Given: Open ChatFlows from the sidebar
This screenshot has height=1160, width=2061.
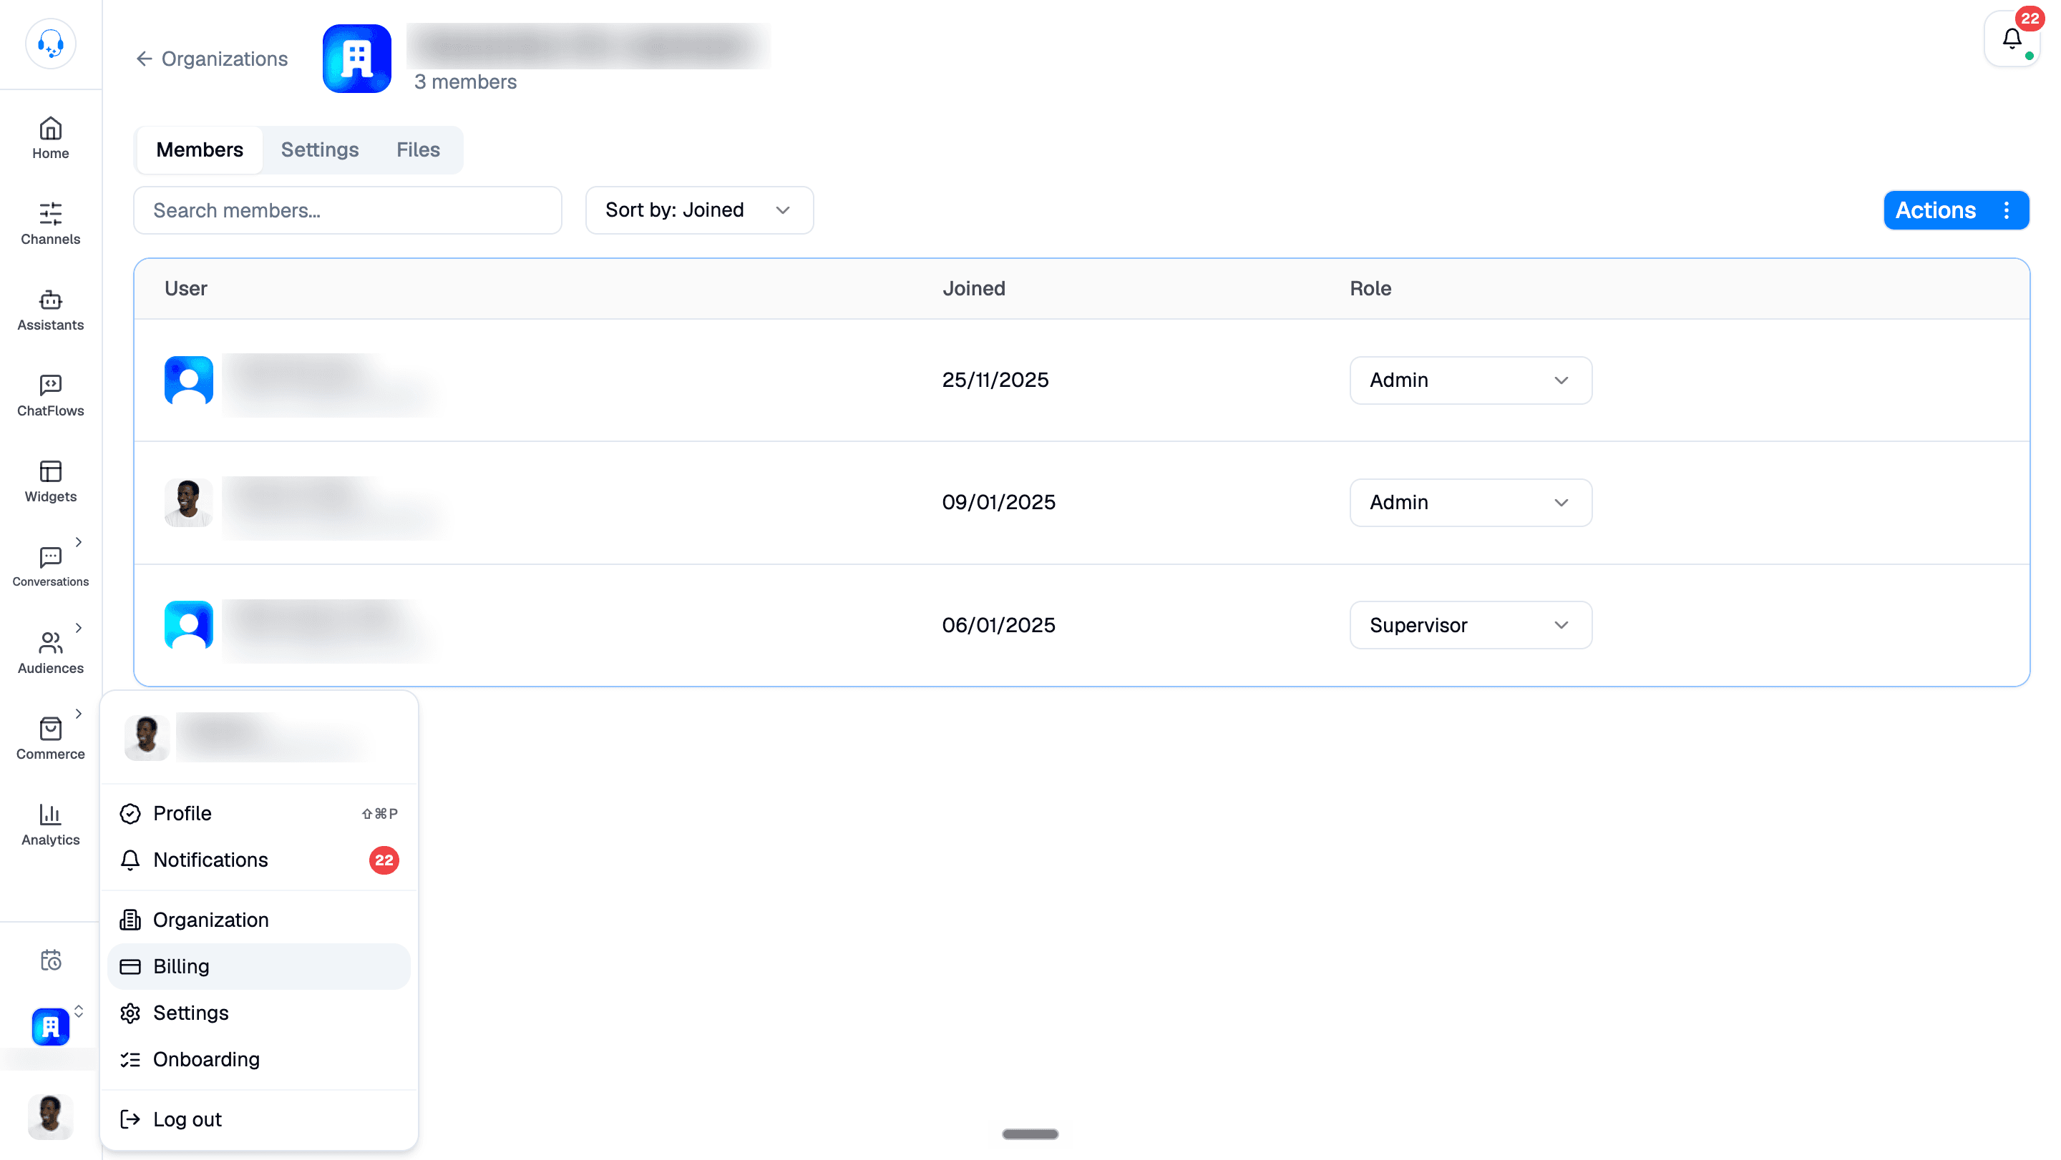Looking at the screenshot, I should coord(50,395).
